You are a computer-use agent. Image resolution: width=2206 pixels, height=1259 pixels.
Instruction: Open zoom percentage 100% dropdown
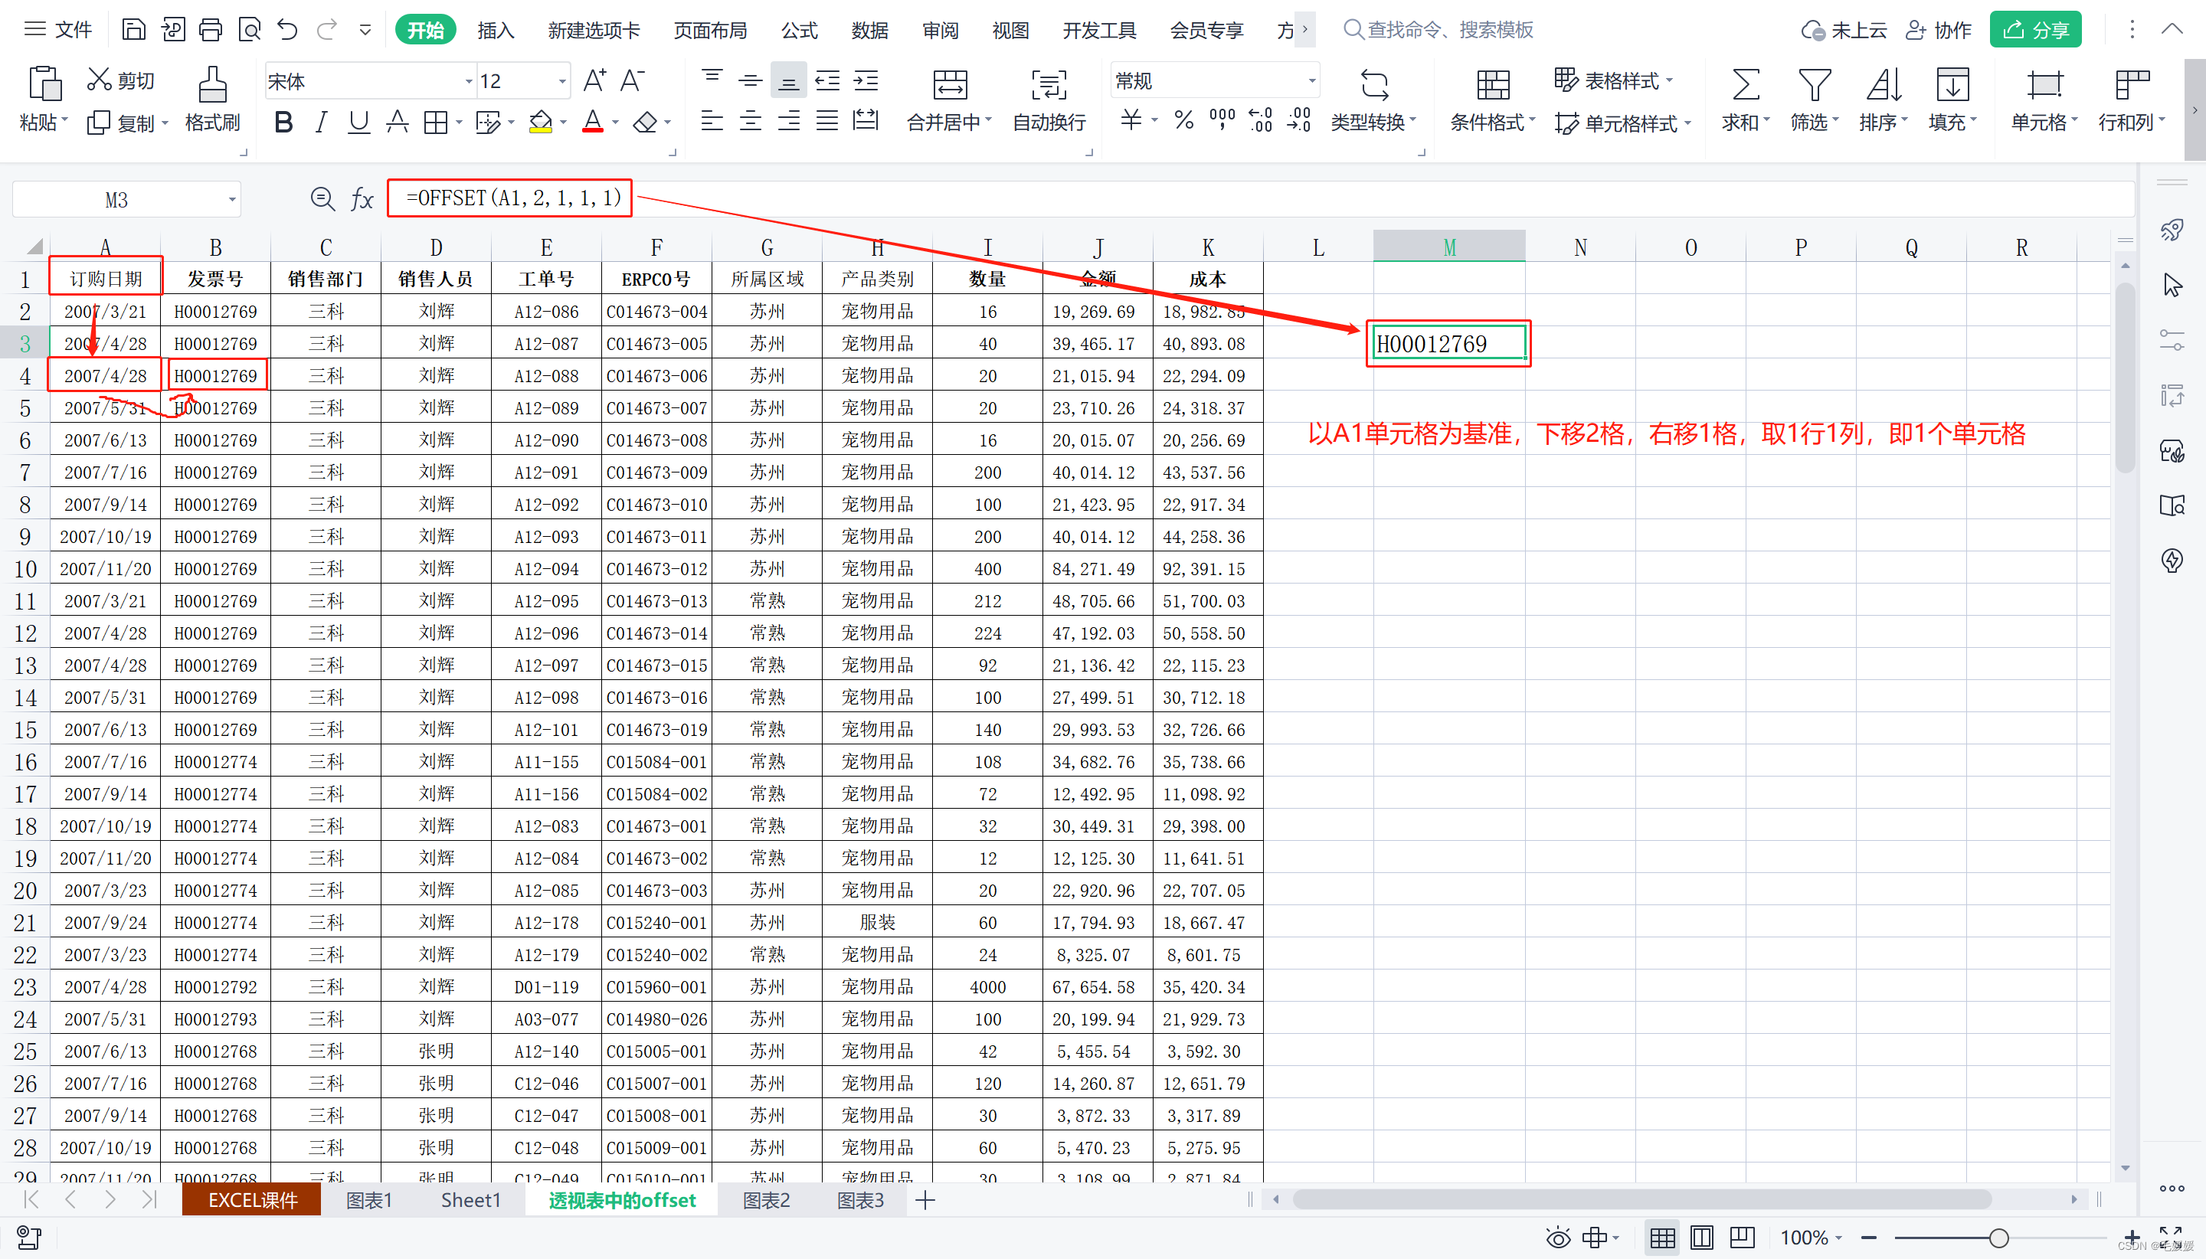[x=1810, y=1238]
